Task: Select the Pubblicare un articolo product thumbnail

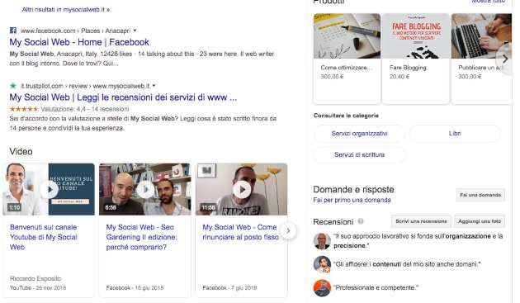Action: coord(481,36)
